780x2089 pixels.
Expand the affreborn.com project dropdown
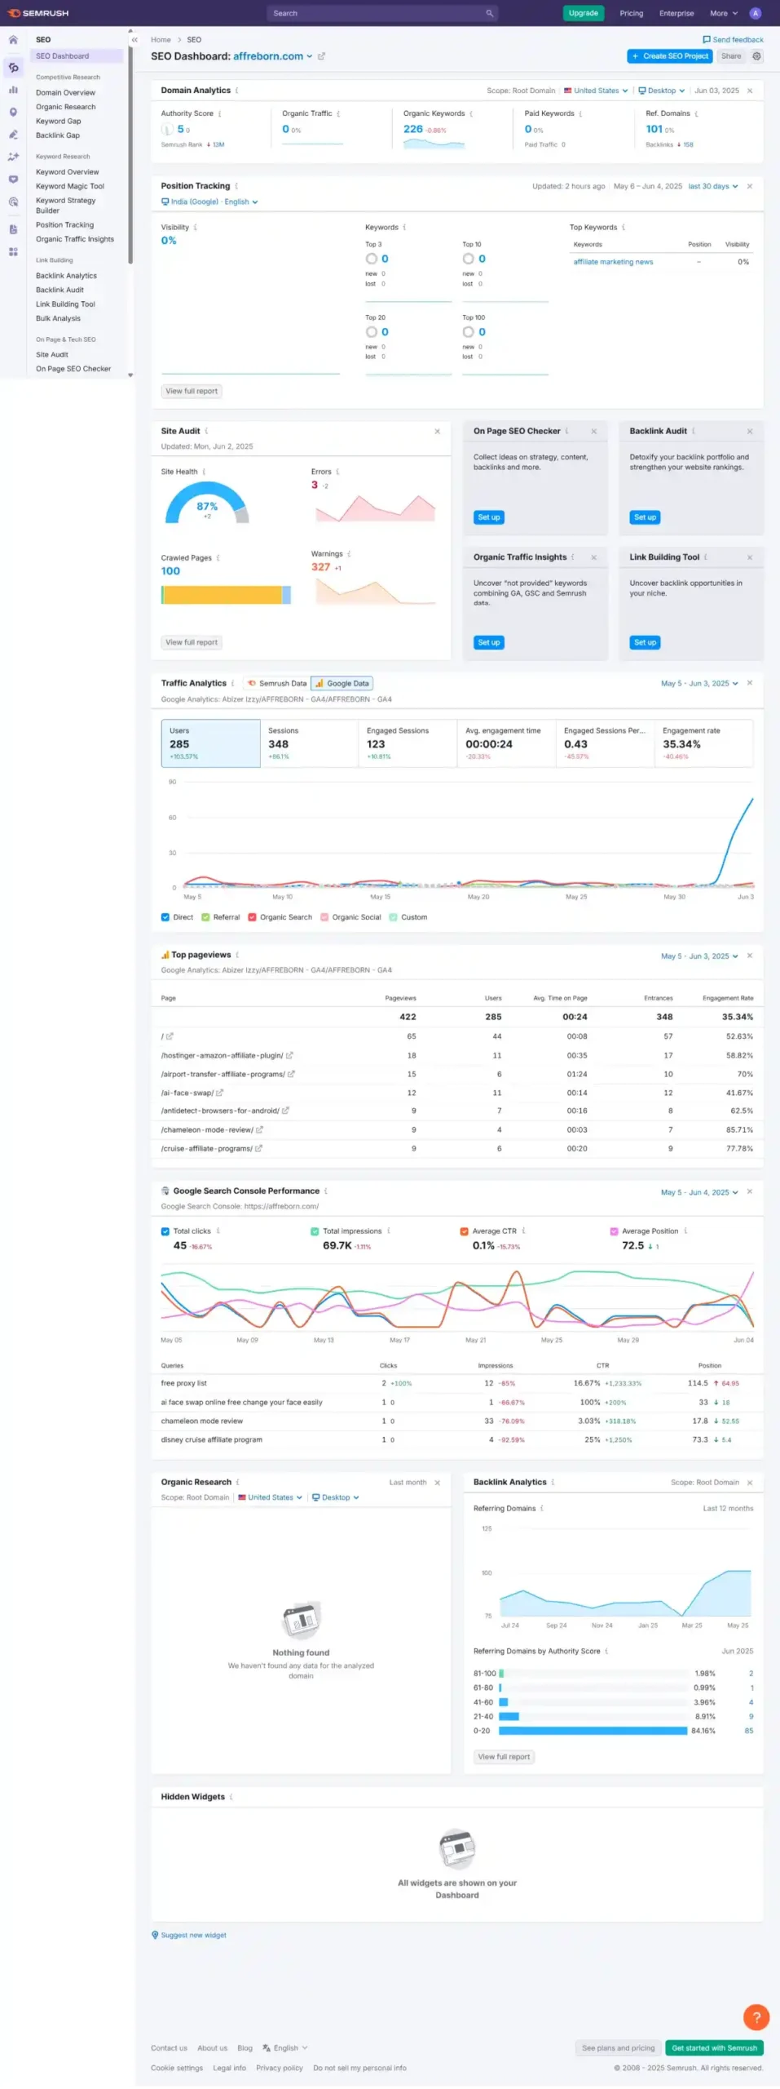(273, 56)
